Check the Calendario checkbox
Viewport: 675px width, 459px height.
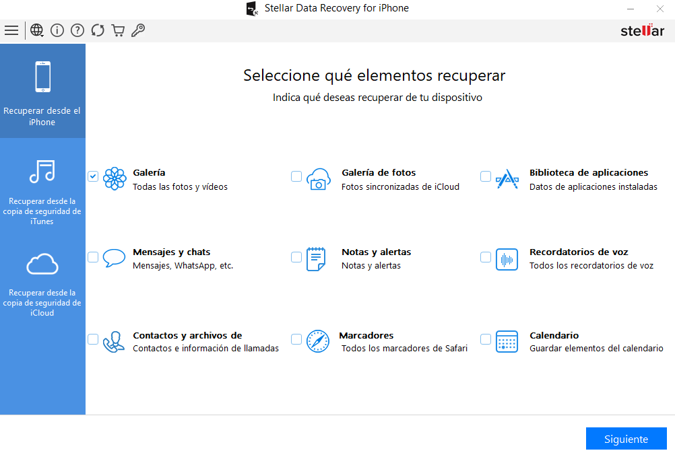[486, 339]
